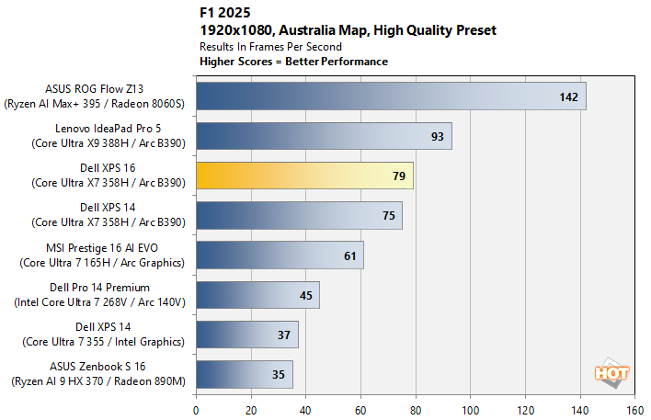Click '(Core Ultra X9 388H / Arc B390)' text
The image size is (651, 420).
tap(108, 143)
